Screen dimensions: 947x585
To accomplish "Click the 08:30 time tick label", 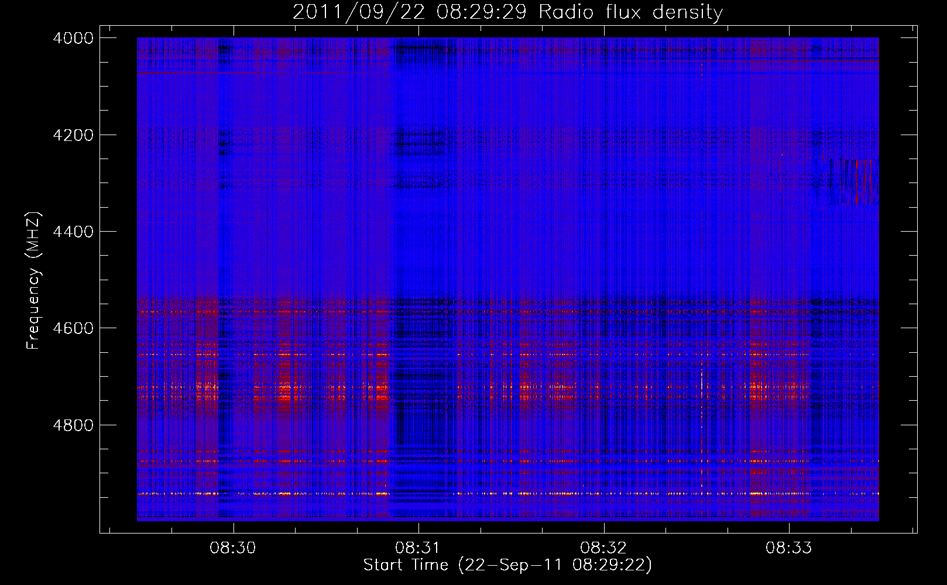I will click(x=233, y=548).
